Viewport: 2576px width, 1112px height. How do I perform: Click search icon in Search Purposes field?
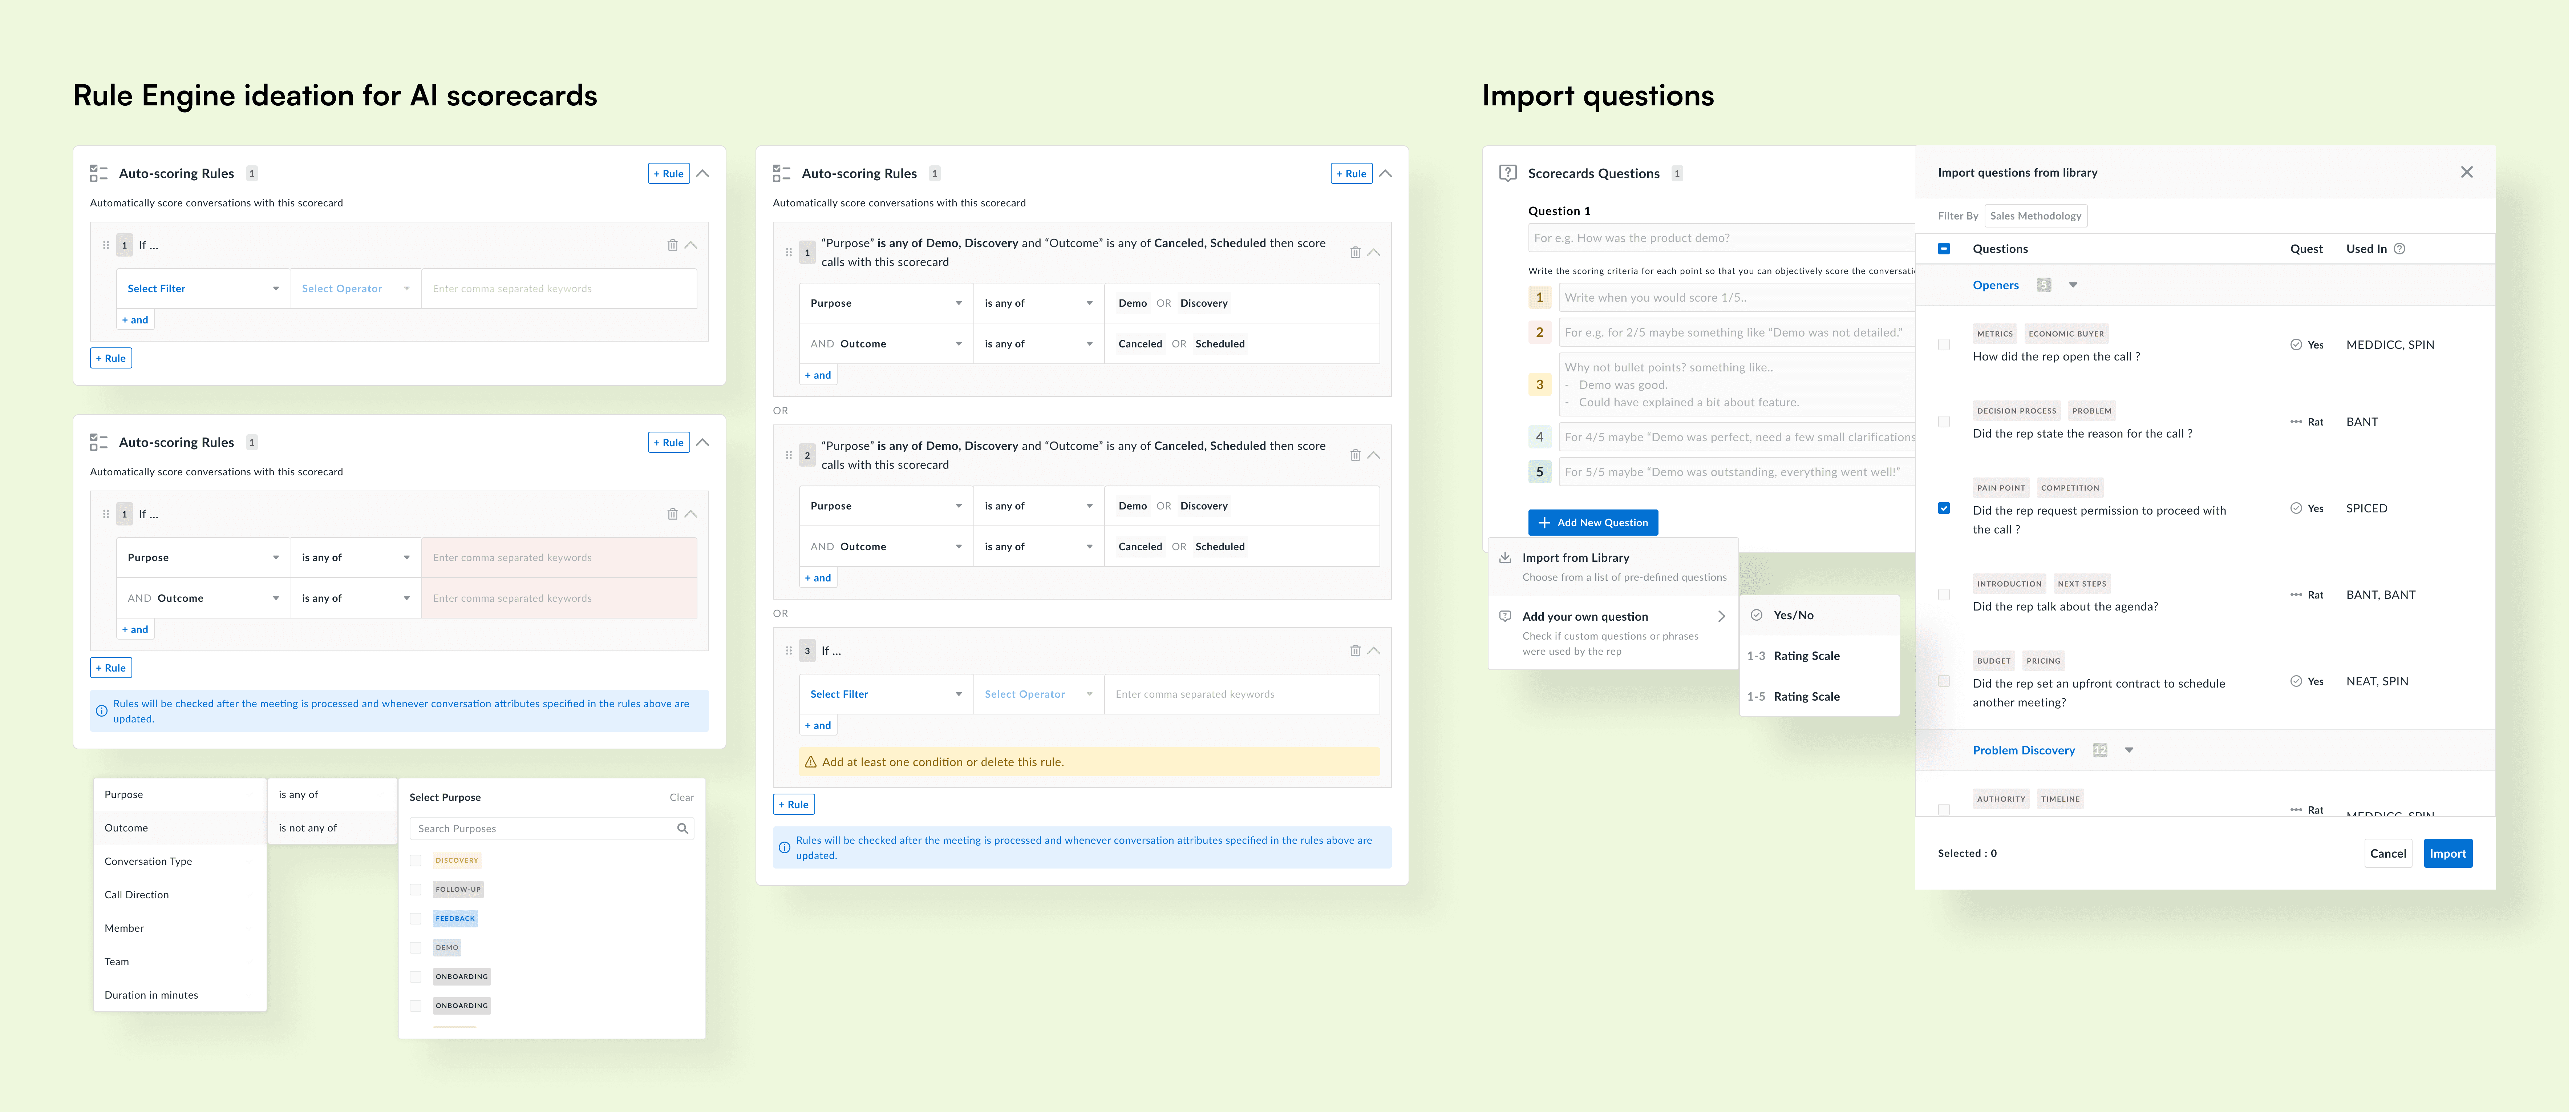(x=682, y=829)
